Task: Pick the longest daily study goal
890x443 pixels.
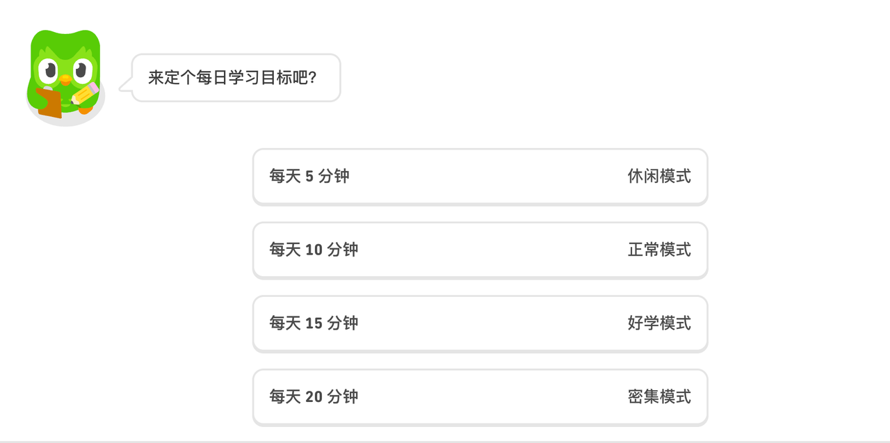Action: [x=480, y=396]
